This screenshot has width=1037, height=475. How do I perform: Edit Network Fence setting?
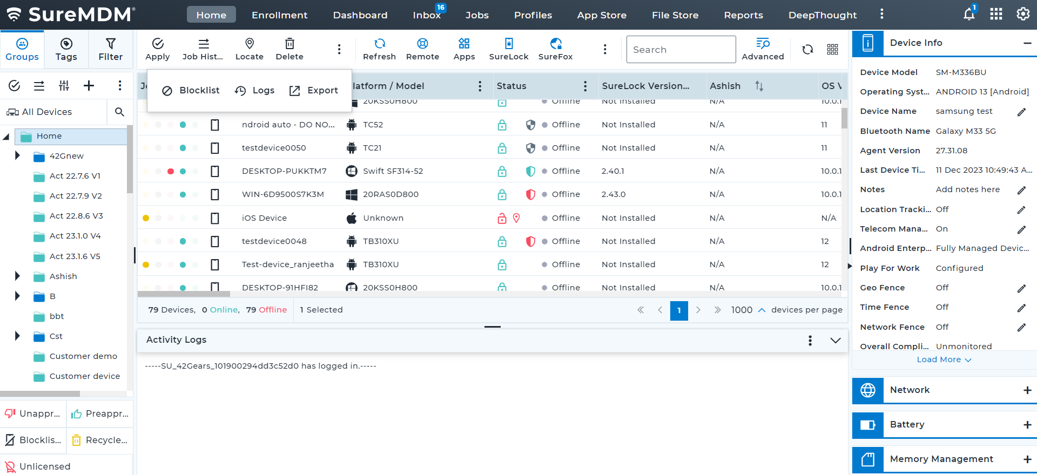(x=1021, y=327)
